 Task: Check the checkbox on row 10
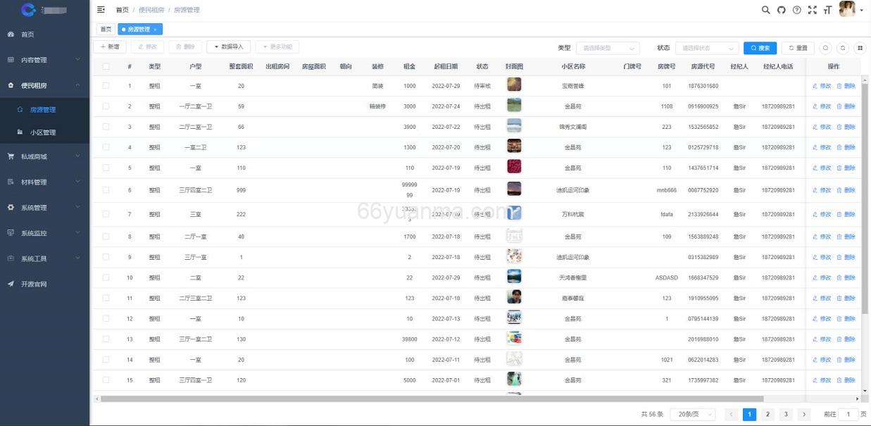coord(108,277)
